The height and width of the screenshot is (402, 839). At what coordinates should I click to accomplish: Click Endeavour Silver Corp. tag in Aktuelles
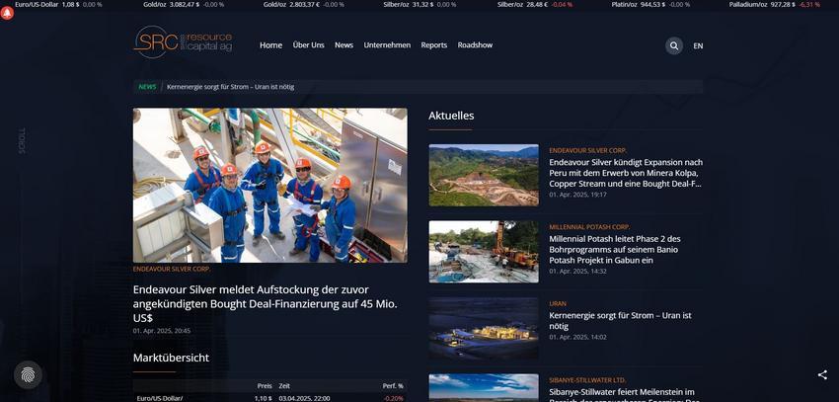[587, 151]
